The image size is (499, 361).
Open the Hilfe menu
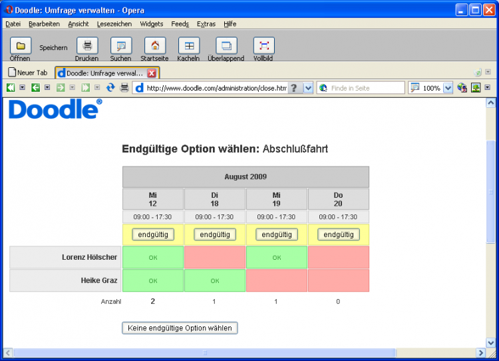[x=230, y=24]
